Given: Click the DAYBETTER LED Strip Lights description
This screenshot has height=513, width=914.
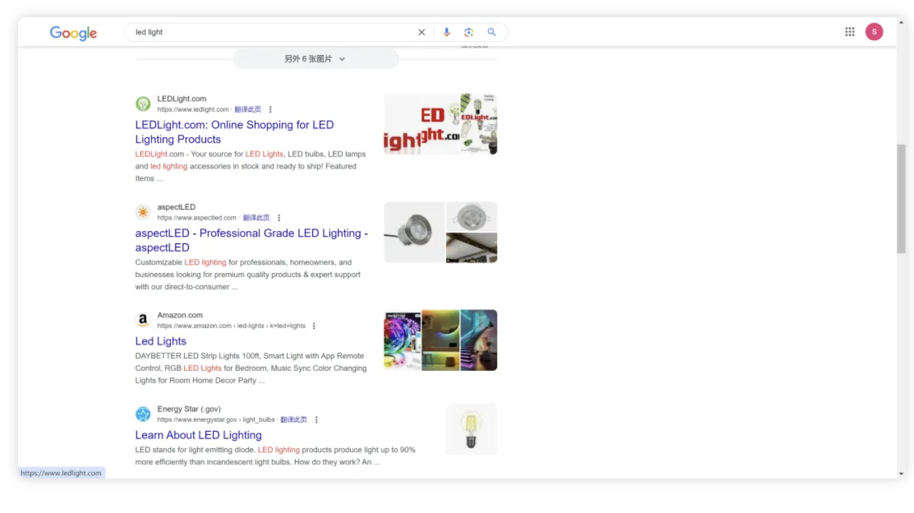Looking at the screenshot, I should (251, 368).
